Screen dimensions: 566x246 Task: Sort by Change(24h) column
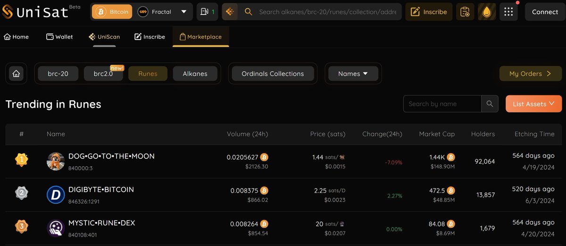click(x=382, y=134)
